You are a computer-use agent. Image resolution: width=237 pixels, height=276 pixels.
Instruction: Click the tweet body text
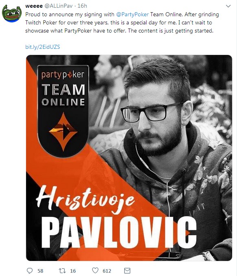click(122, 22)
